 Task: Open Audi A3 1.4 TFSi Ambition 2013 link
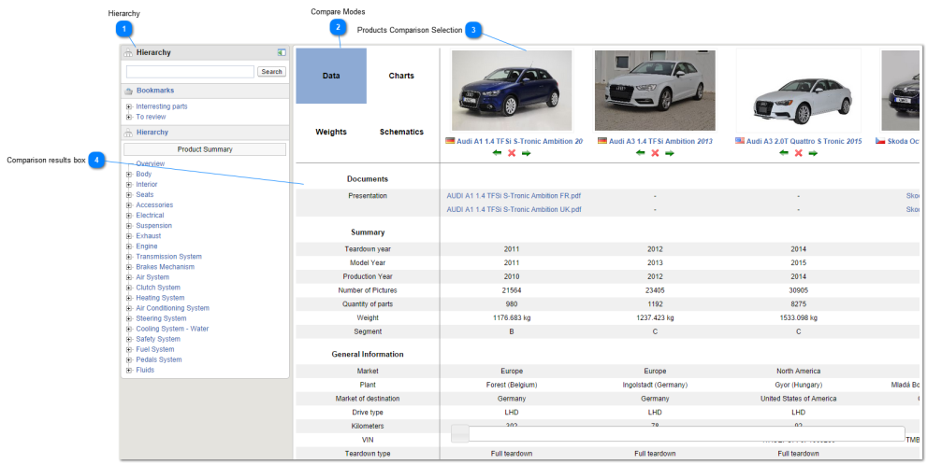660,142
